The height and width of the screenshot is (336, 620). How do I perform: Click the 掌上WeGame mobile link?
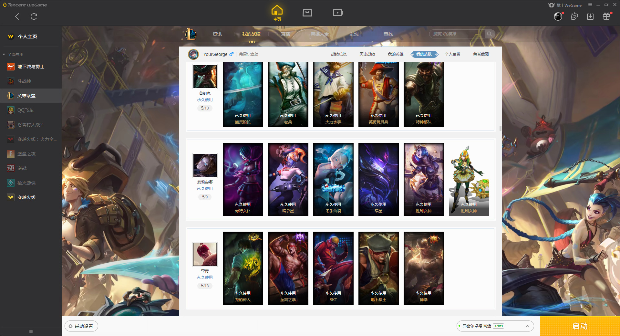point(565,5)
